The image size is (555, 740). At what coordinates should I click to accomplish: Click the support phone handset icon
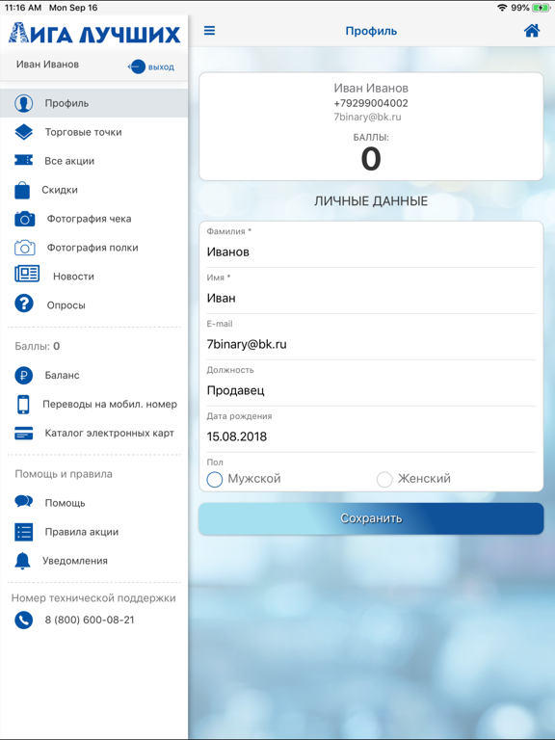[x=23, y=621]
